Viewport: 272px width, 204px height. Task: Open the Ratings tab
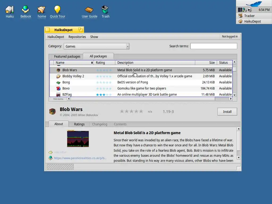[x=79, y=124]
